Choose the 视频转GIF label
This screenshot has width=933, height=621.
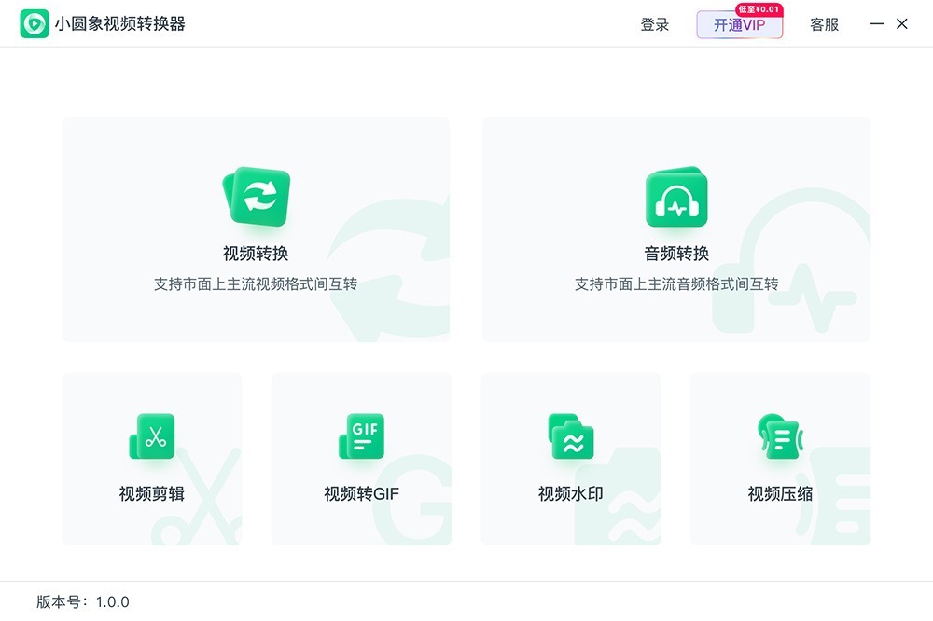[x=361, y=494]
